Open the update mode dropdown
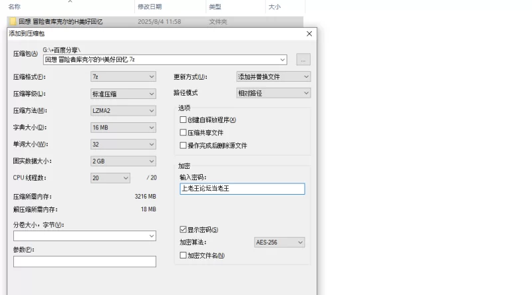Image resolution: width=532 pixels, height=295 pixels. [x=273, y=76]
